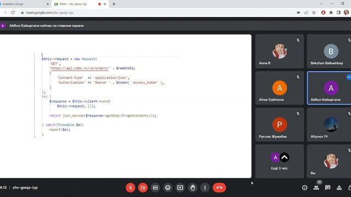Click the meeting code zhv-gwqz-iyp
The height and width of the screenshot is (197, 351).
click(25, 188)
